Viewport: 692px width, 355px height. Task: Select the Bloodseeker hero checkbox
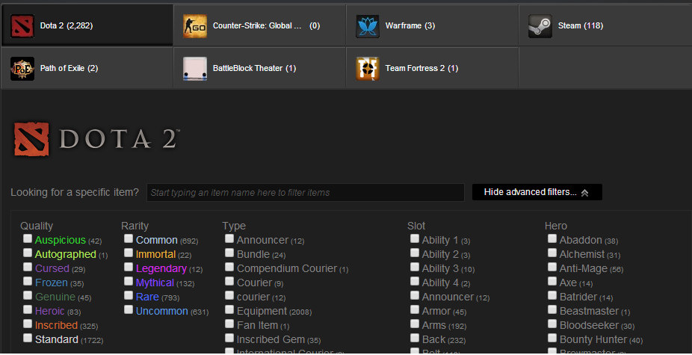pos(552,324)
